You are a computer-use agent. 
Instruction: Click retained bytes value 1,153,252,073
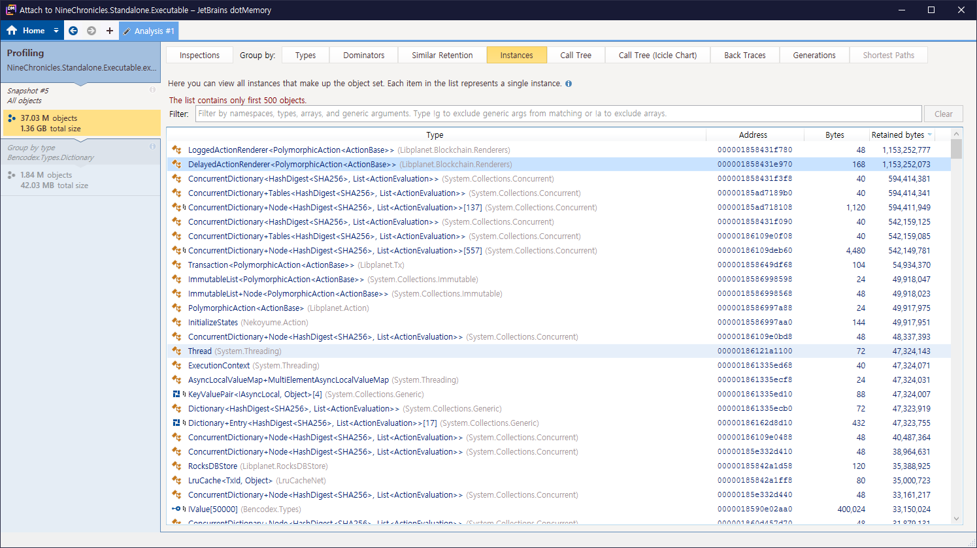[x=906, y=165]
